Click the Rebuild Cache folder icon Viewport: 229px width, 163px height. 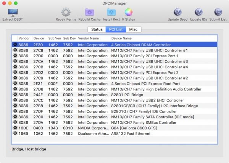pos(90,12)
